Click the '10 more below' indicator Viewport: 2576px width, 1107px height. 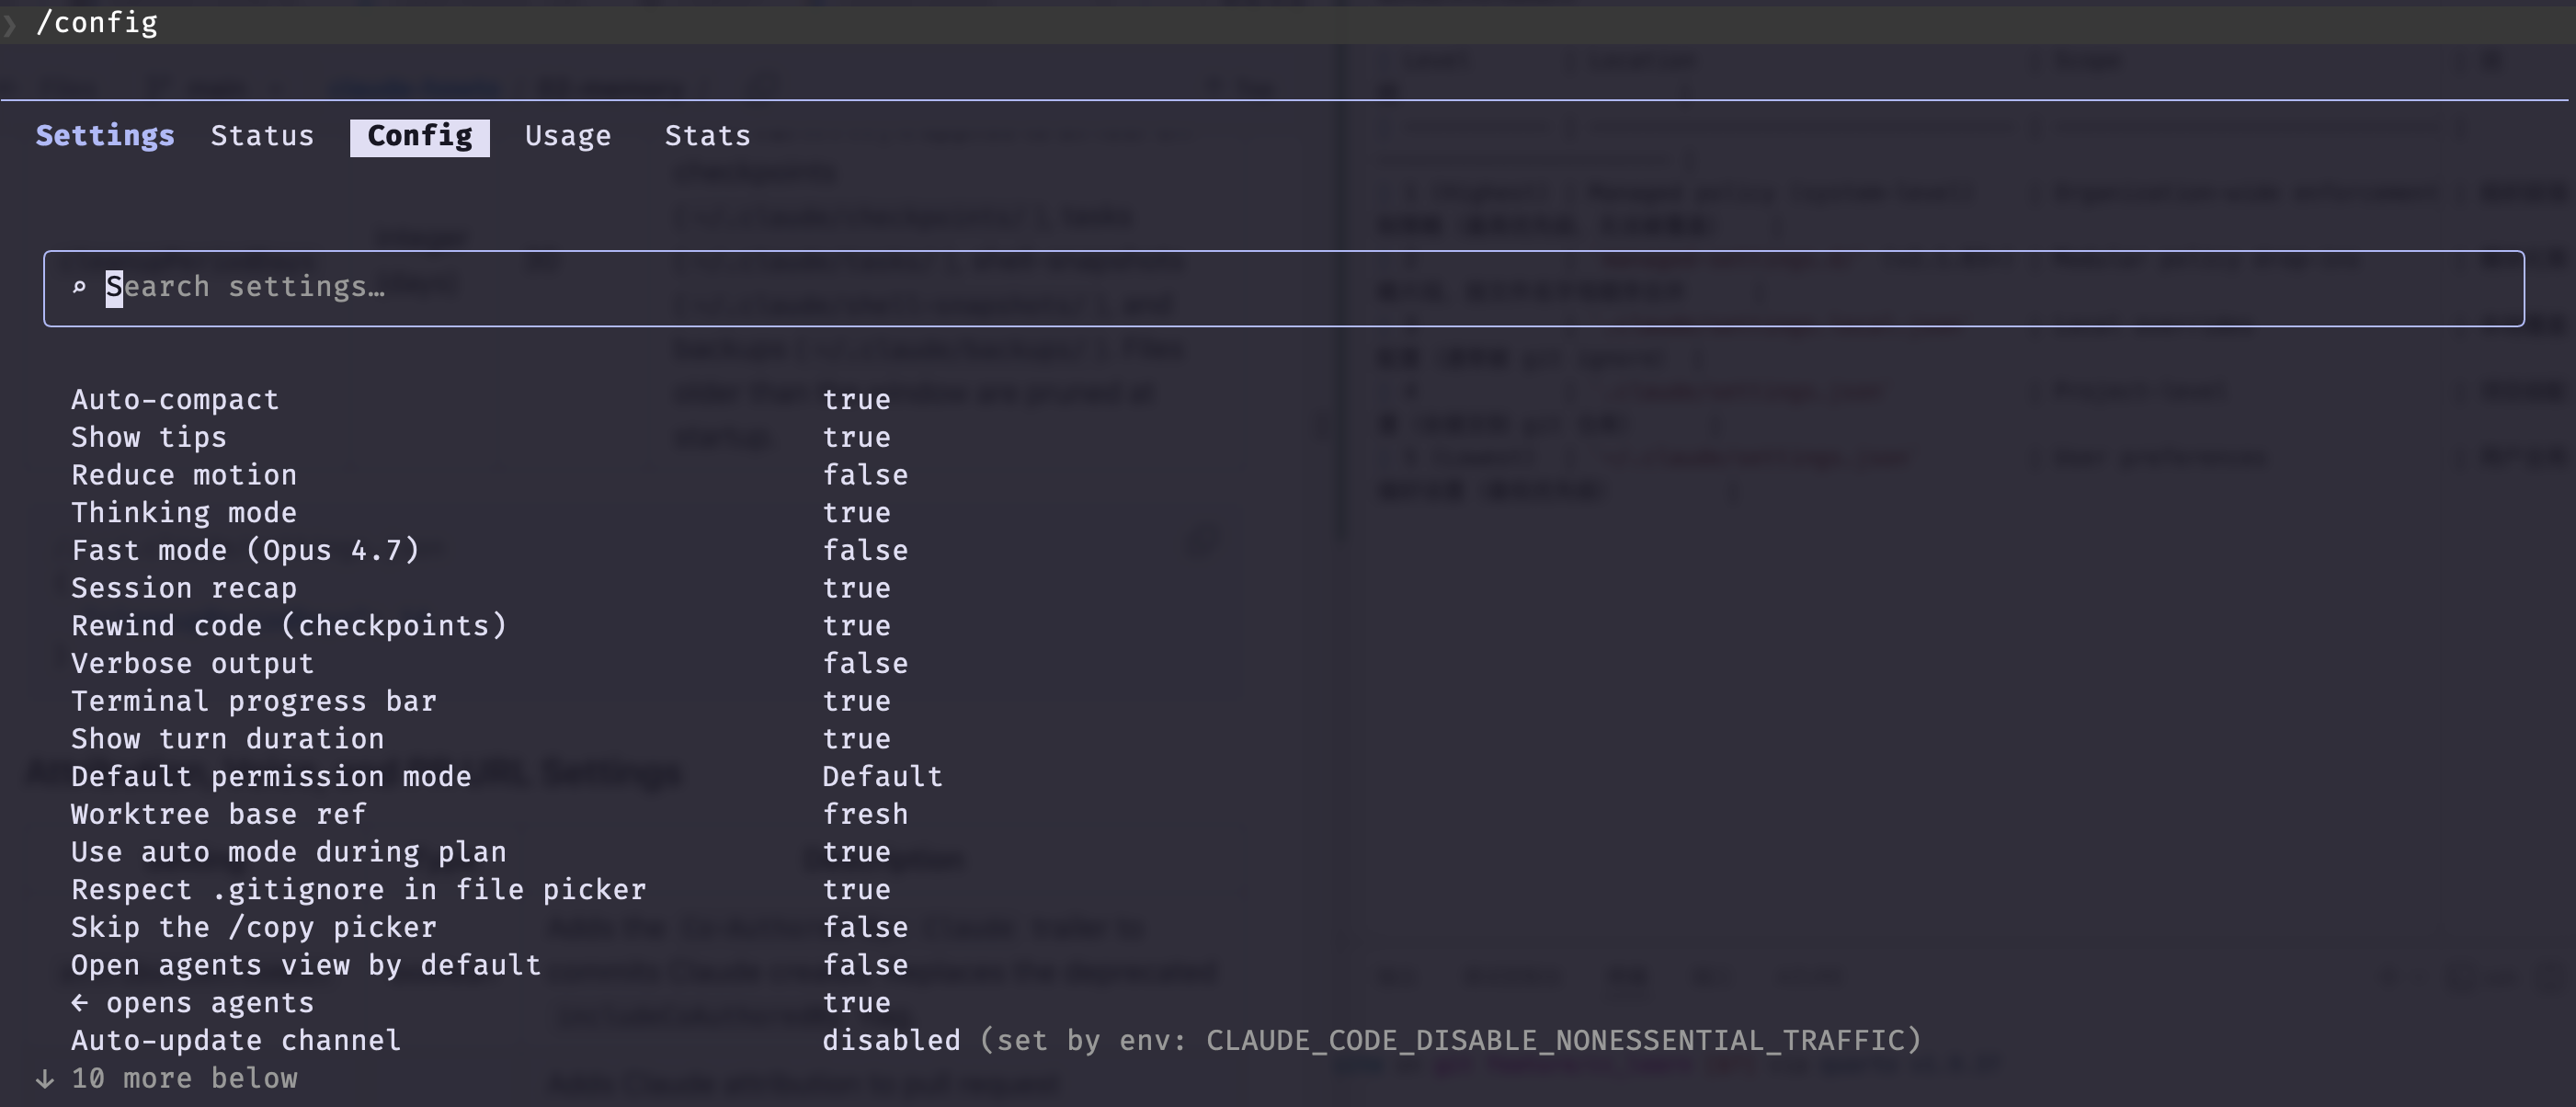click(x=167, y=1079)
